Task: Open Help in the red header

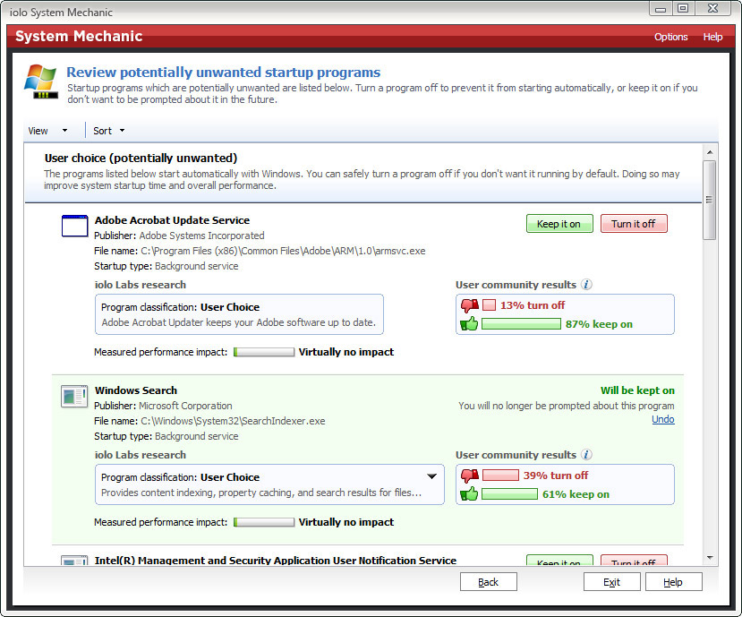Action: click(712, 37)
